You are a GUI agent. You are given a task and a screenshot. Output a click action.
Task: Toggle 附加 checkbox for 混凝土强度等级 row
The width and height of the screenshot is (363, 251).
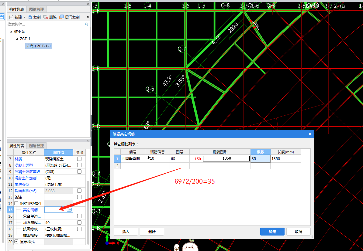coord(79,171)
